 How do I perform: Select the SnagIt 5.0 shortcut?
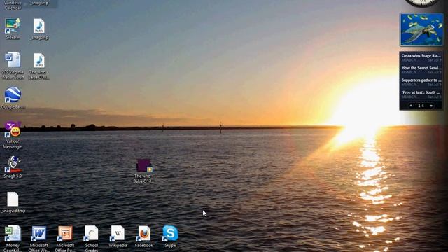pyautogui.click(x=13, y=164)
